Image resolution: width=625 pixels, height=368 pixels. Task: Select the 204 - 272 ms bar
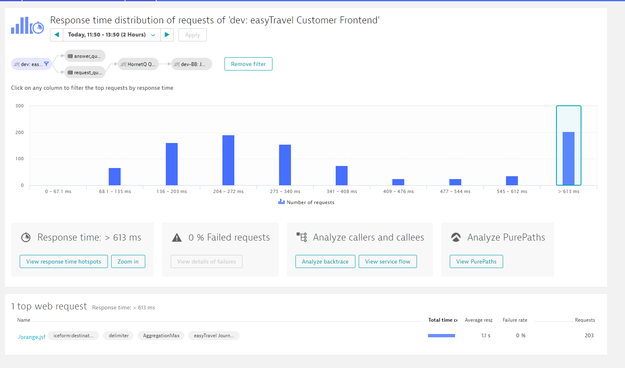(x=228, y=160)
